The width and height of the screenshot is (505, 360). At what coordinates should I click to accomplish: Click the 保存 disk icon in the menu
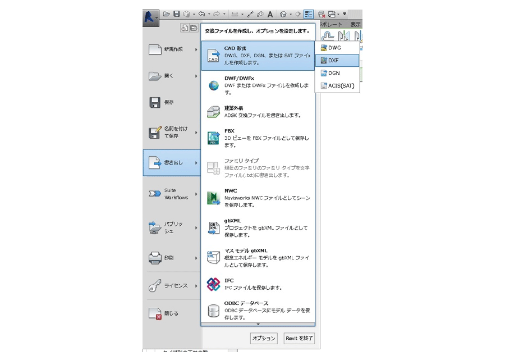(x=155, y=102)
